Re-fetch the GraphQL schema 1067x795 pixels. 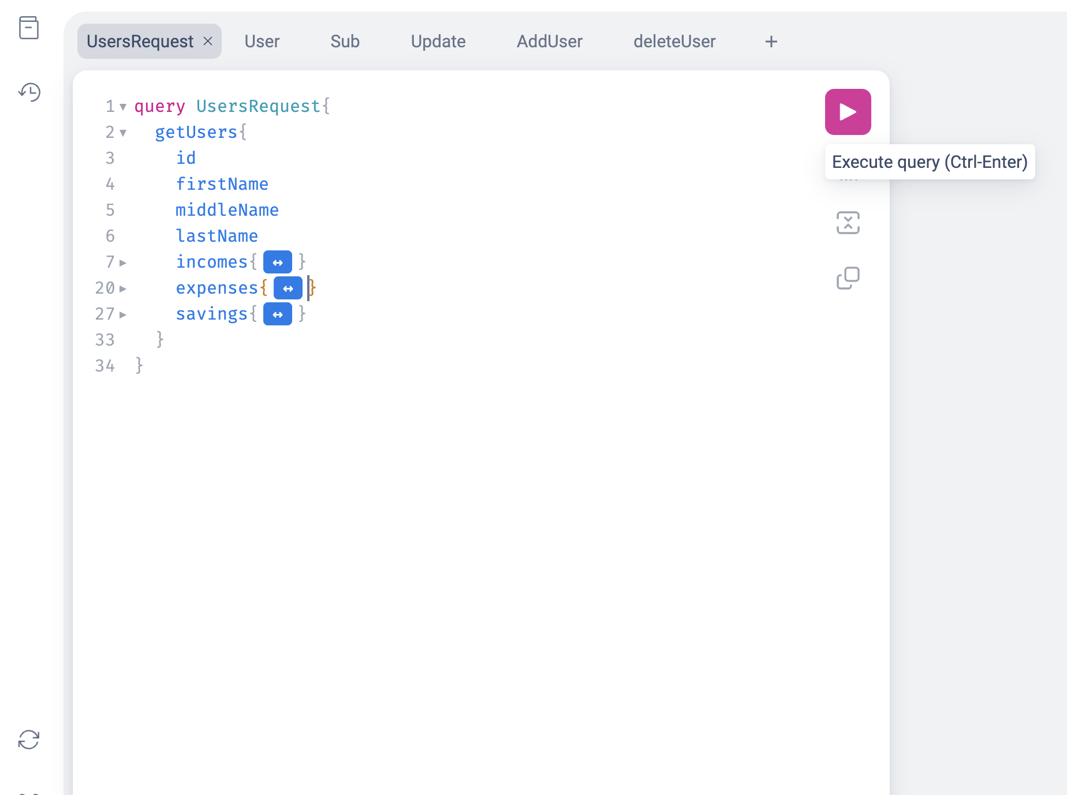pyautogui.click(x=28, y=740)
